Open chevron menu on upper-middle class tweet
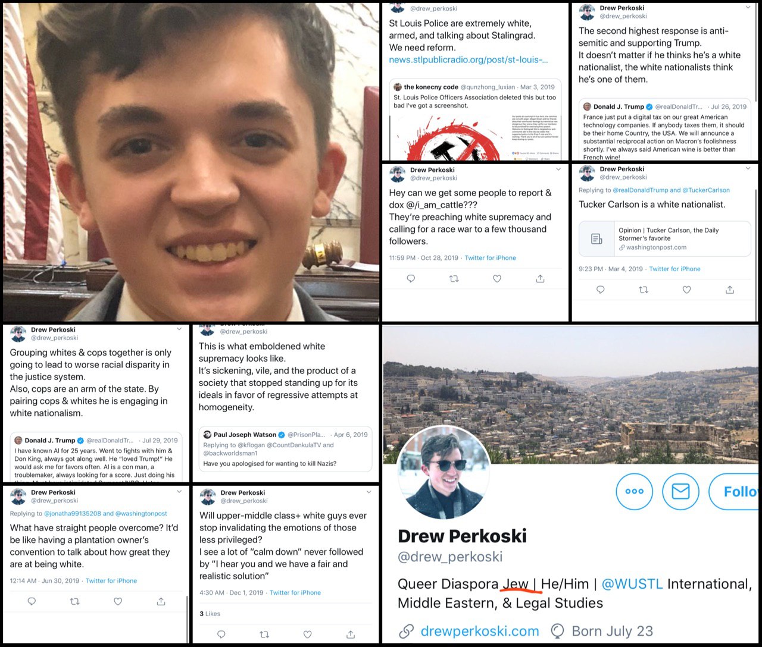Screen dimensions: 762x647 pyautogui.click(x=368, y=492)
